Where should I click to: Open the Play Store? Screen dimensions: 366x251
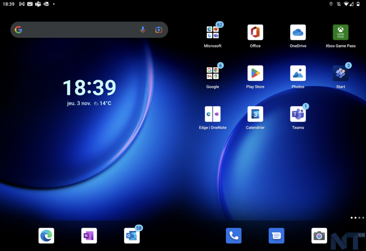click(x=255, y=73)
